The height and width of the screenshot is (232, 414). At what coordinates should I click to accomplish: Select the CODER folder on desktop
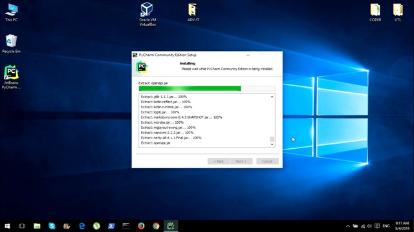coord(375,12)
